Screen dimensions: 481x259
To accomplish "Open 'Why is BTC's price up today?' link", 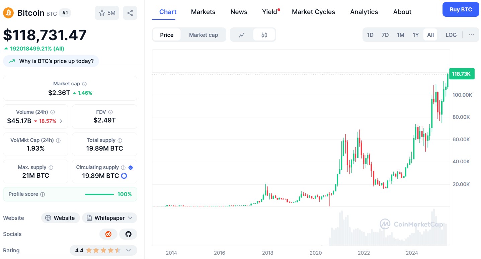I will [51, 61].
